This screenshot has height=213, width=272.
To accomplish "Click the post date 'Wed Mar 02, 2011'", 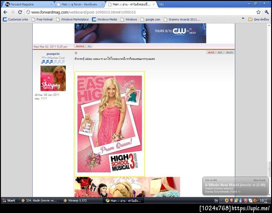I will (50, 47).
